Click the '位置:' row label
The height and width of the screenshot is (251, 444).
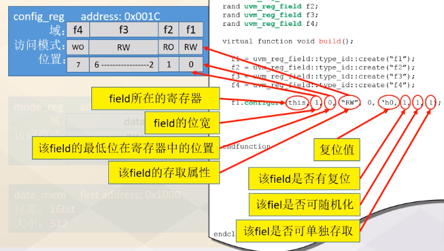click(52, 59)
